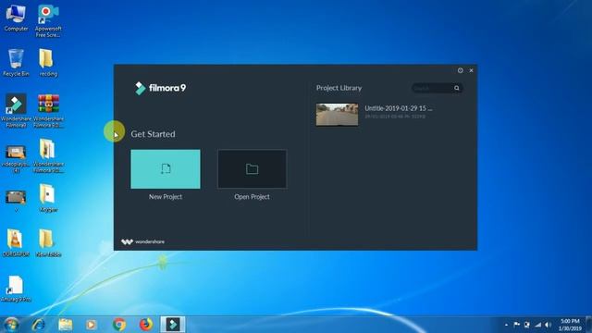Select the New folder desktop icon
The width and height of the screenshot is (592, 333).
coord(48,243)
